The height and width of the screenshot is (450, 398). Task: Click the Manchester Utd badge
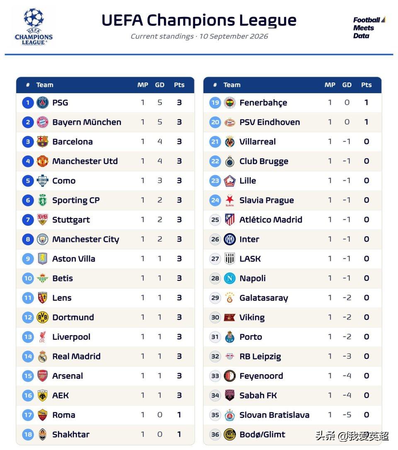coord(43,161)
